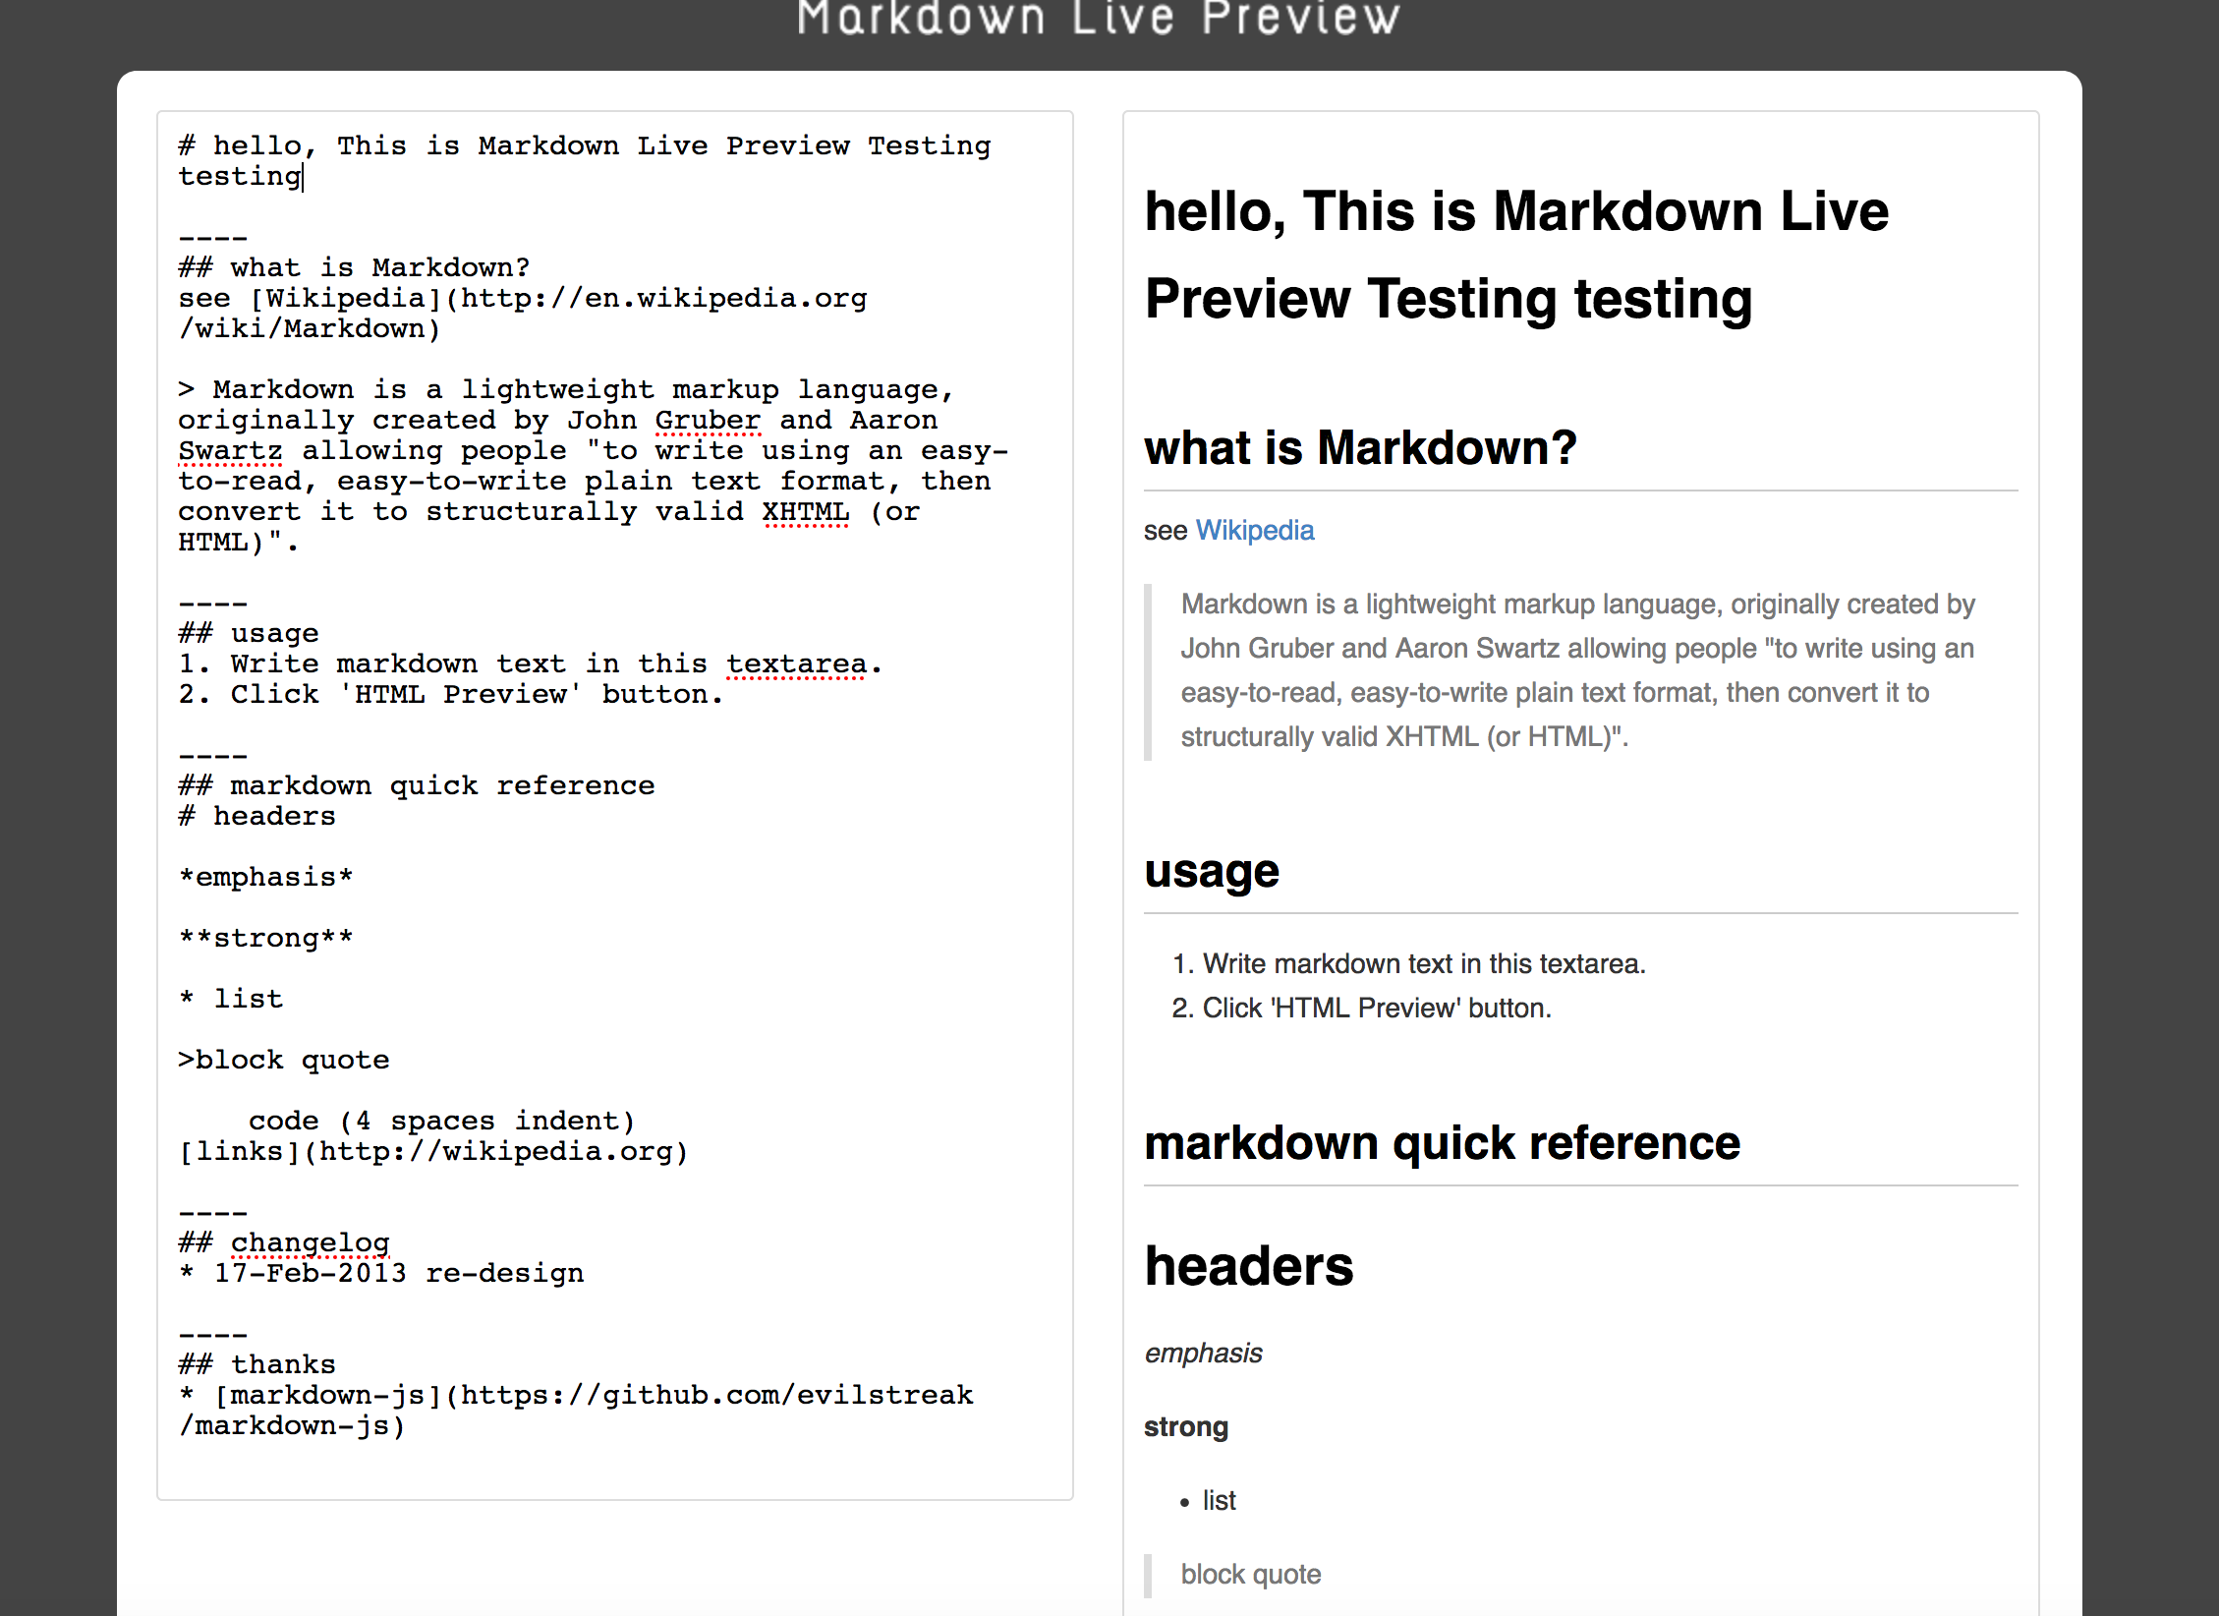Click the '*emphasis*' line in the editor
2219x1616 pixels.
[x=265, y=877]
